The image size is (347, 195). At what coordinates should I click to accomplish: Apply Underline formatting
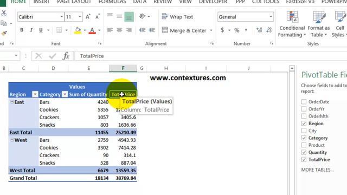(x=41, y=30)
